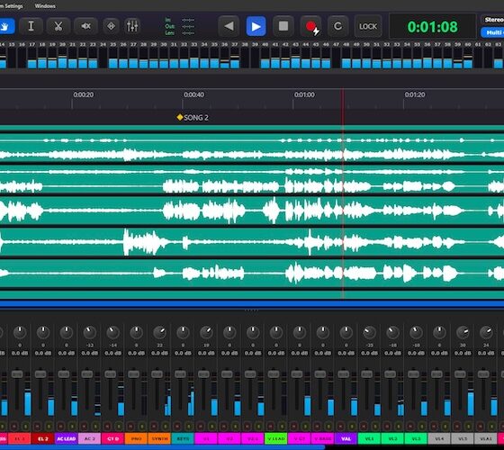Click the 0.0 dB value of AC 2 channel
Image resolution: width=504 pixels, height=450 pixels.
[x=90, y=353]
